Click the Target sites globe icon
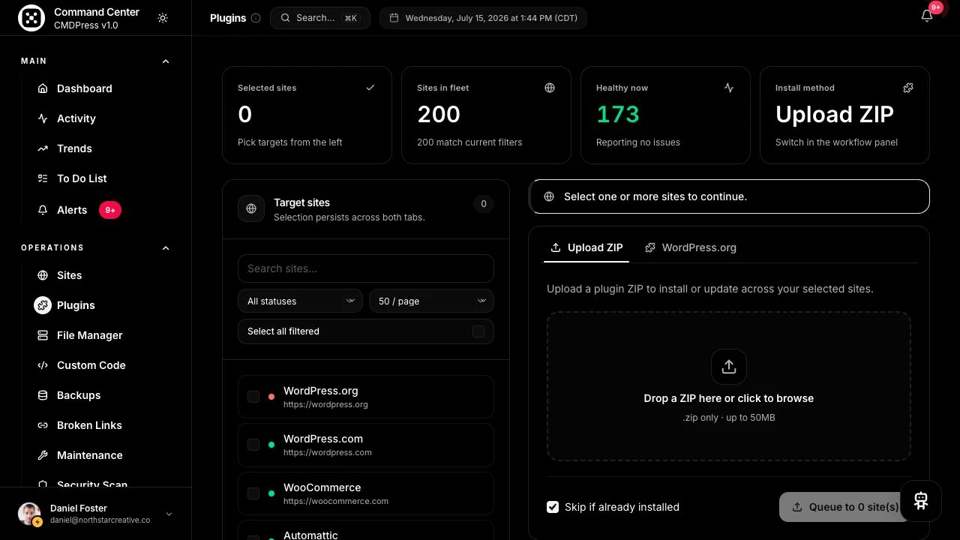960x540 pixels. click(x=251, y=208)
